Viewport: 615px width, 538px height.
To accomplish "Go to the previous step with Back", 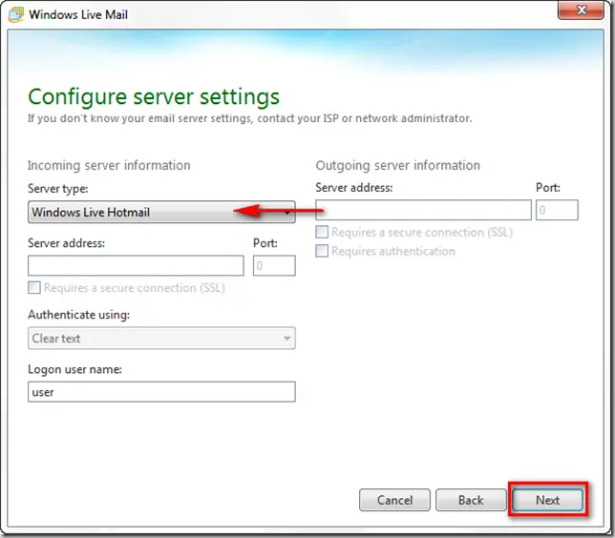I will click(x=471, y=500).
